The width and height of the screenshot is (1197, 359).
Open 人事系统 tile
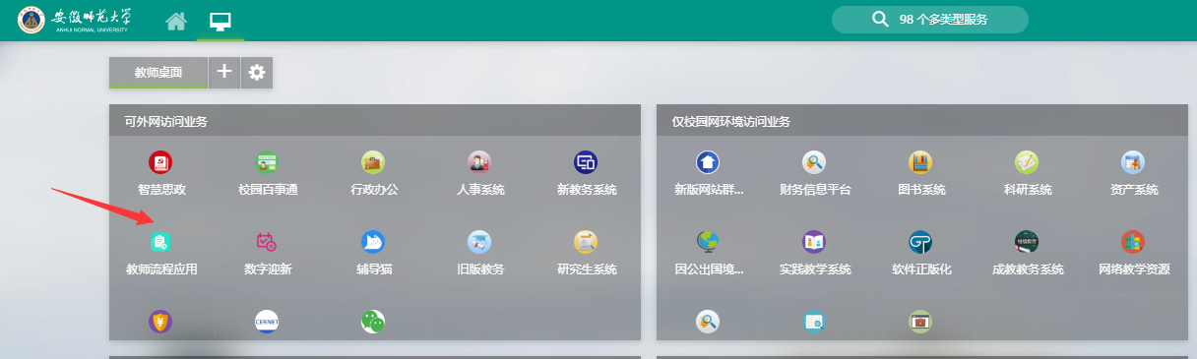tap(480, 172)
